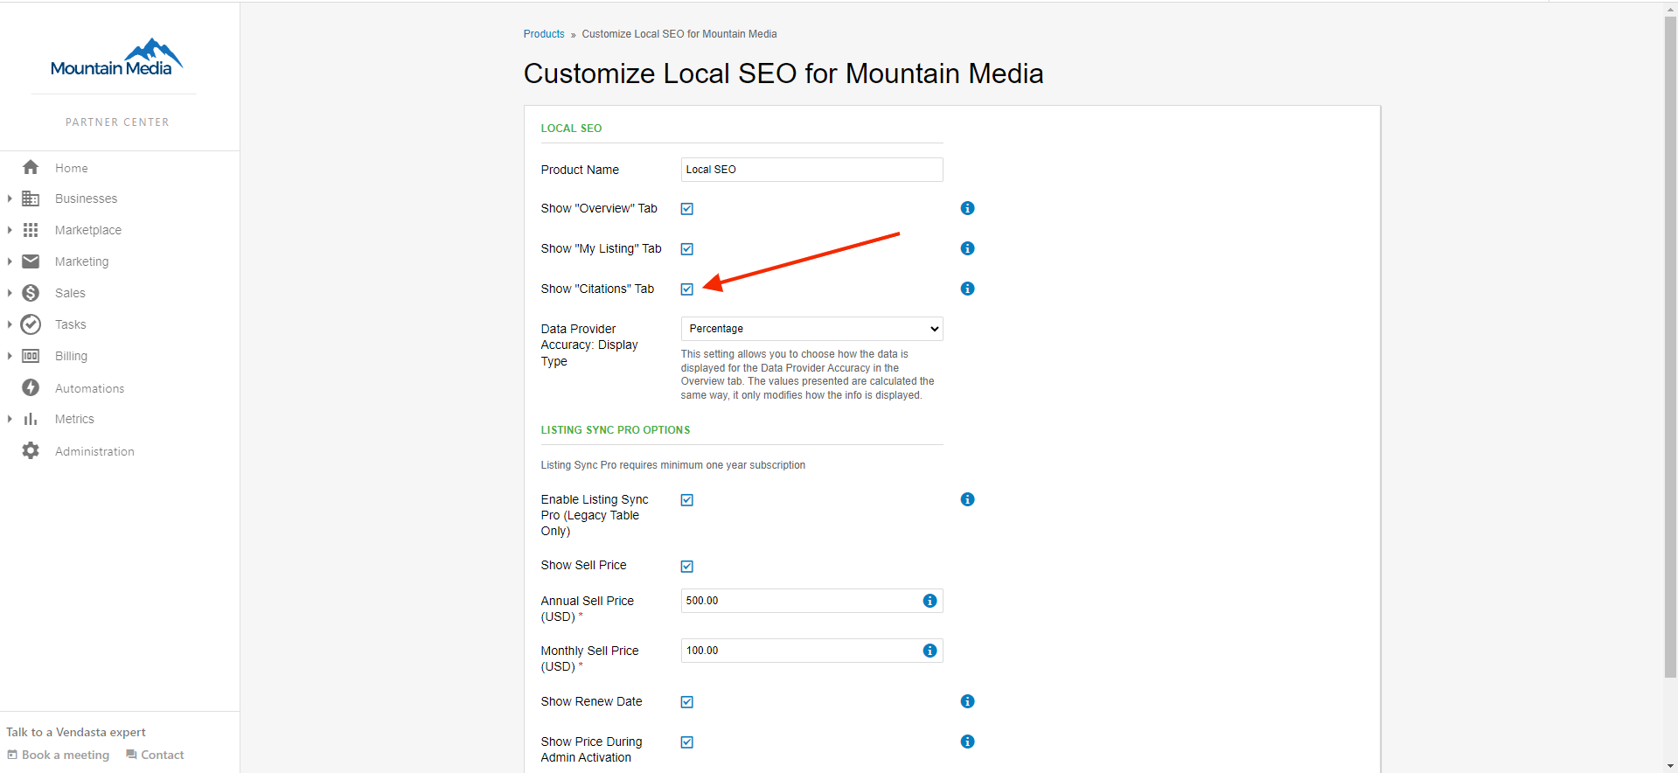Screen dimensions: 1678x773
Task: Open Marketing menu item
Action: click(x=82, y=261)
